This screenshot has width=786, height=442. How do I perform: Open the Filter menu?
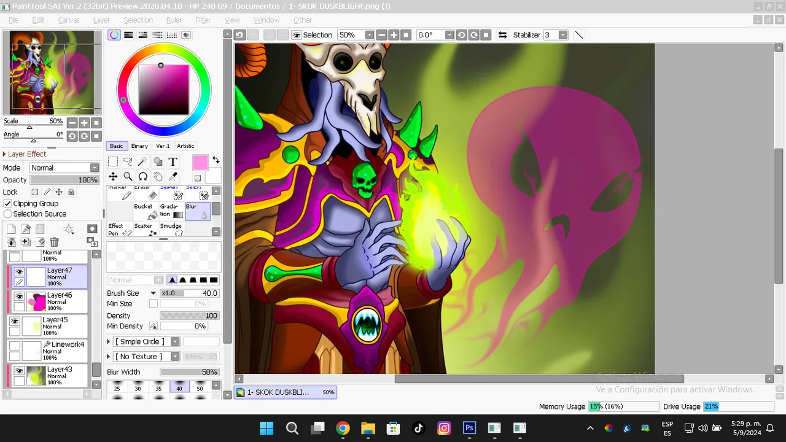(x=203, y=20)
